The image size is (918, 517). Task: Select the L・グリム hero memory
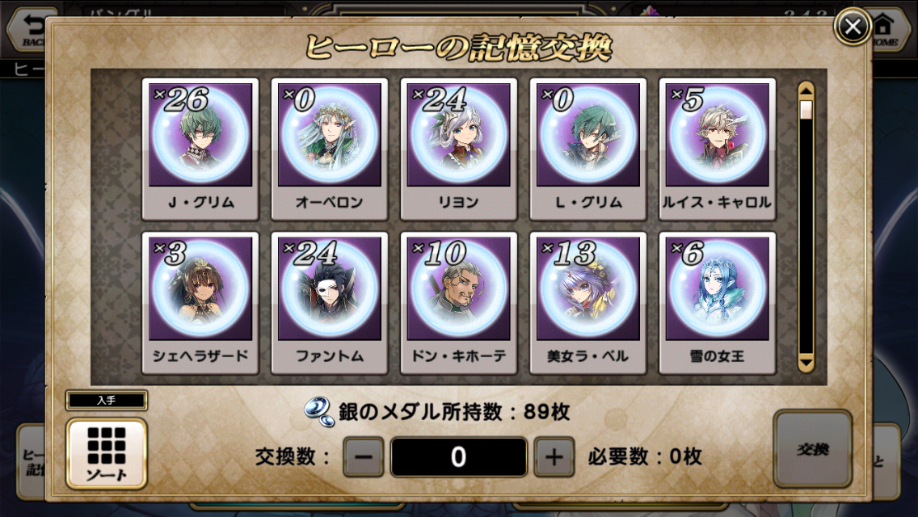tap(587, 149)
